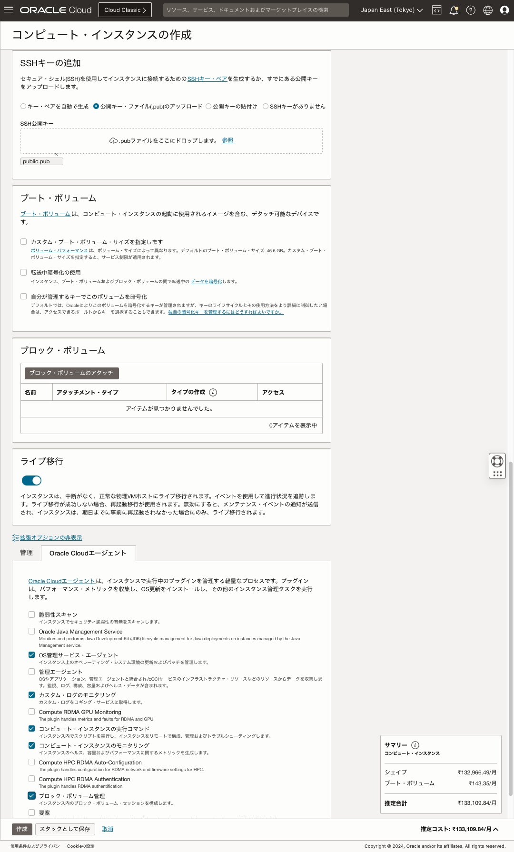Select SSHキーがありません radio option
Viewport: 514px width, 852px height.
coord(266,106)
